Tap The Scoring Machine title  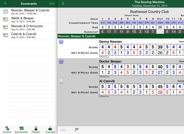tap(149, 2)
